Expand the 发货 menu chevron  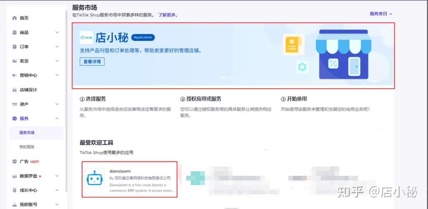(x=57, y=61)
